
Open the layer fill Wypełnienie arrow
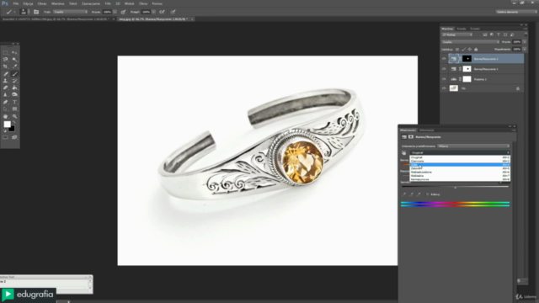(x=524, y=50)
